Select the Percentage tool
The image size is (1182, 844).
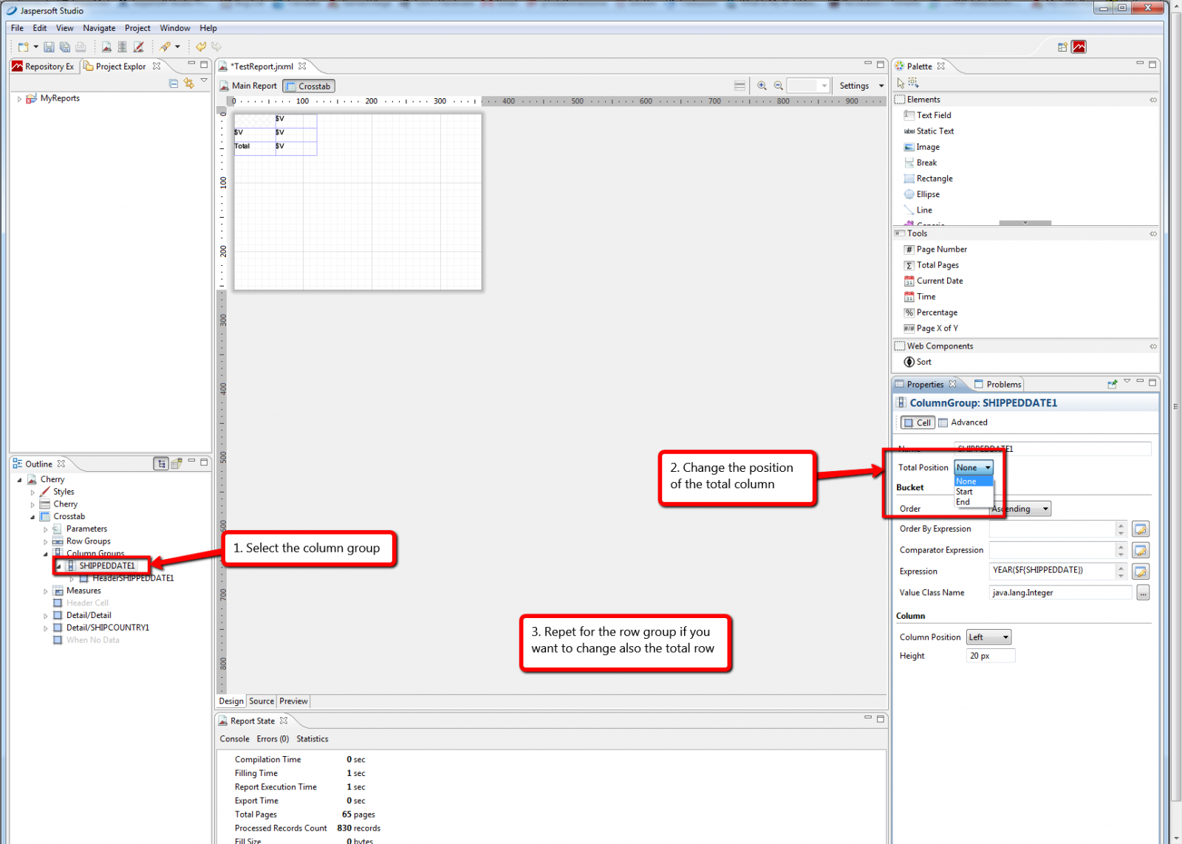click(x=931, y=312)
